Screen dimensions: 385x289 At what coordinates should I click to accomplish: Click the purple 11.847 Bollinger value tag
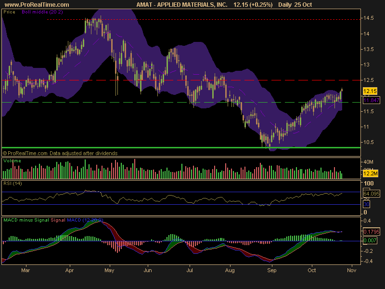[371, 100]
